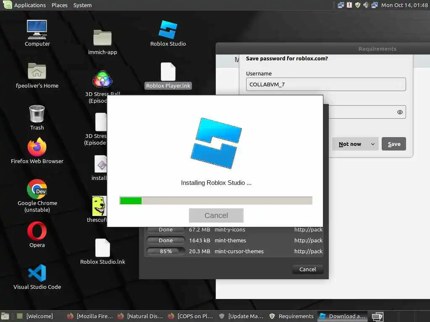Switch to the [Natural Dis... taskbar window
The image size is (430, 322).
click(141, 317)
